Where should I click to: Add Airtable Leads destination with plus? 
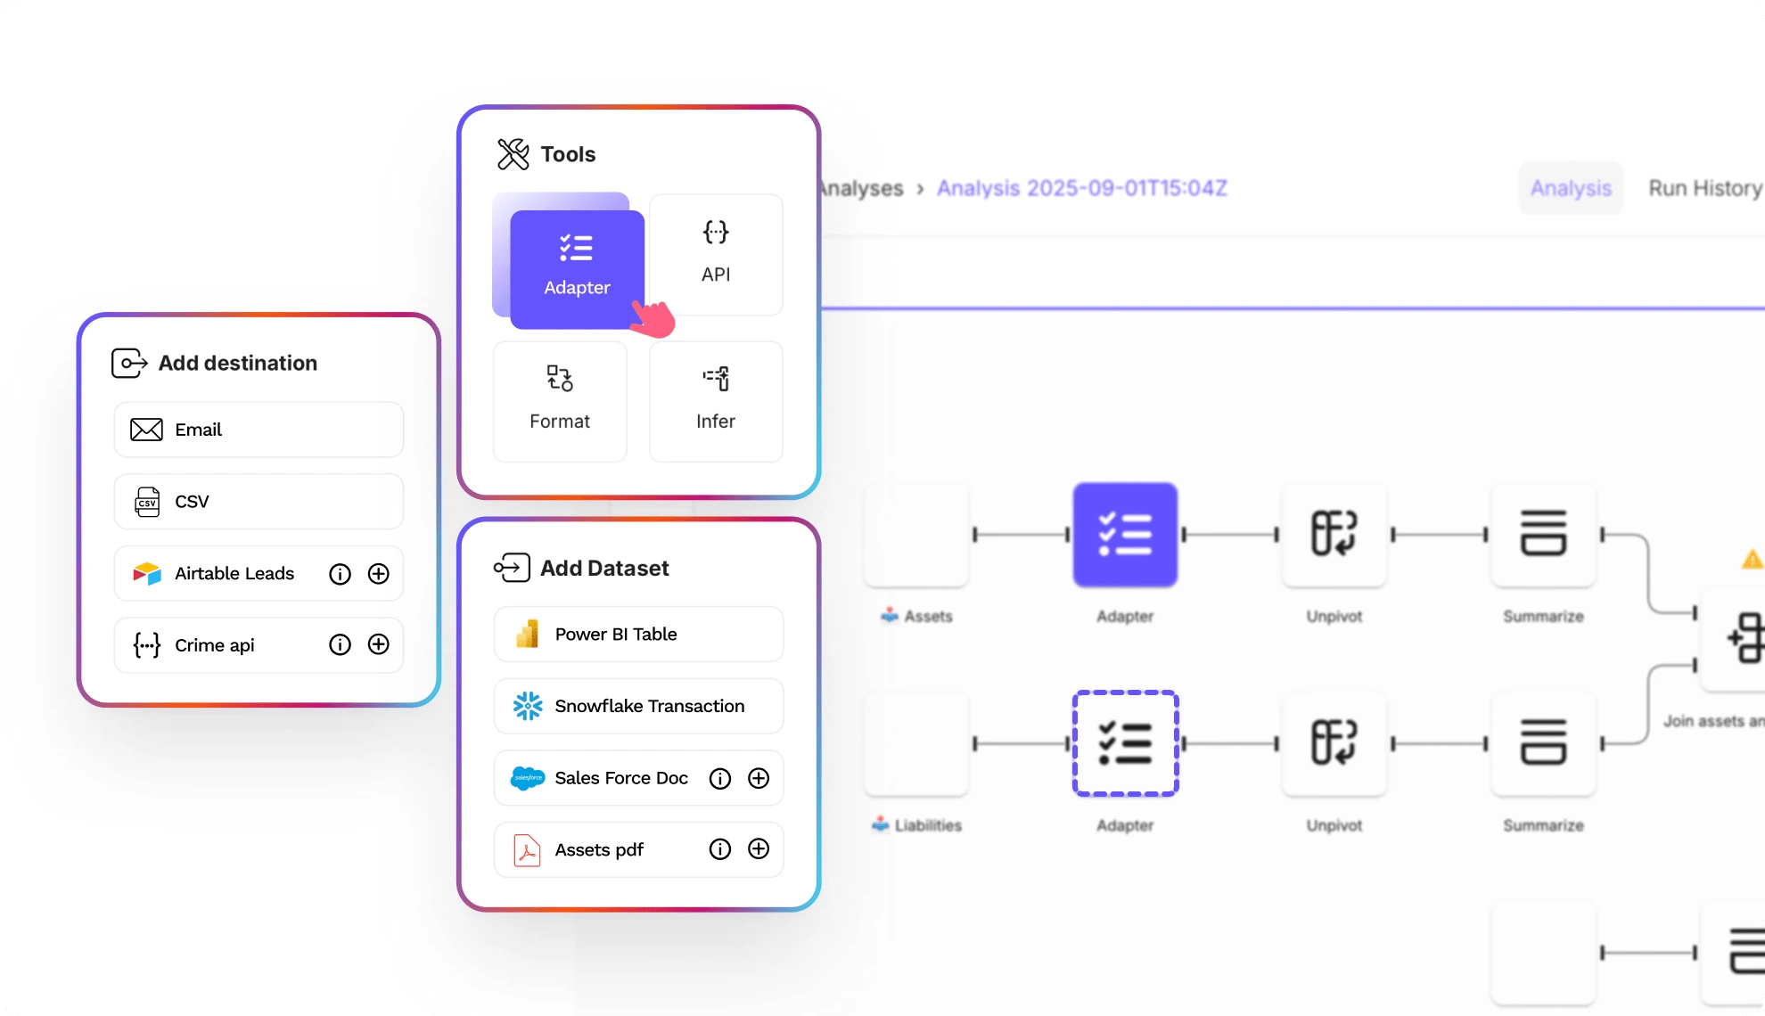(379, 574)
